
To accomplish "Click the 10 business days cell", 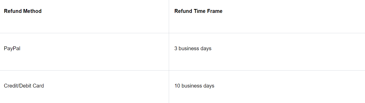I will click(194, 86).
